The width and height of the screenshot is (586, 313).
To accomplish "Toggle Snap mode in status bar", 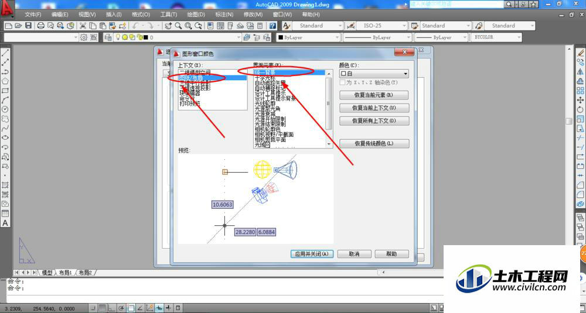I will tap(93, 308).
